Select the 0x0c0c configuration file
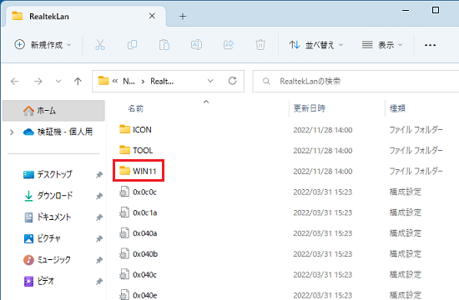Screen dimensions: 459x300 [144, 192]
